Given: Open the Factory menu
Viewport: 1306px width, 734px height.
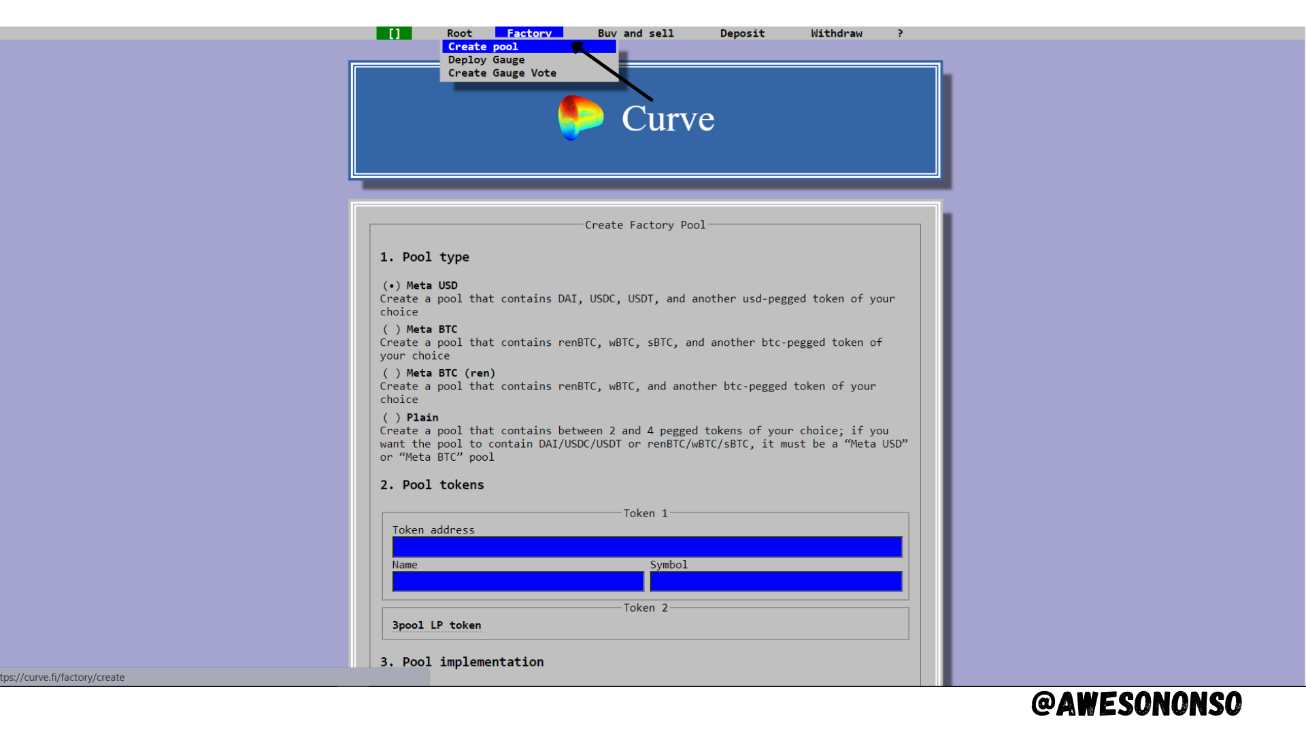Looking at the screenshot, I should coord(529,33).
